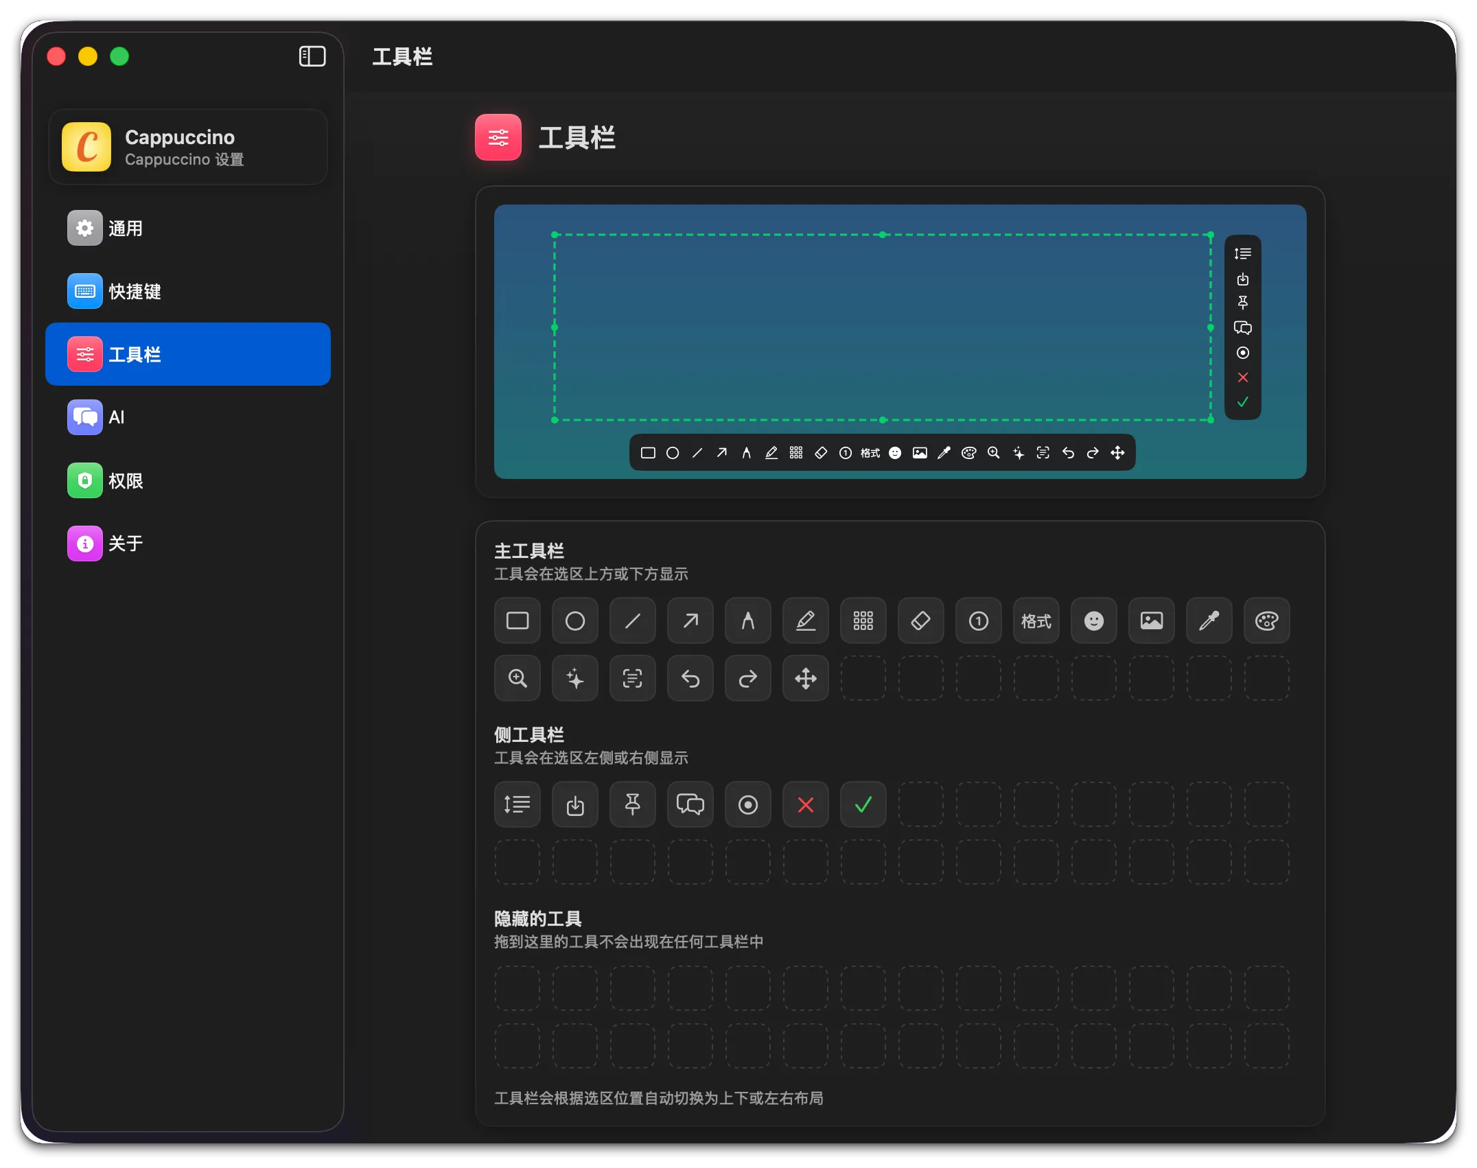The height and width of the screenshot is (1168, 1477).
Task: Select the emoji smiley tool tile
Action: tap(1094, 621)
